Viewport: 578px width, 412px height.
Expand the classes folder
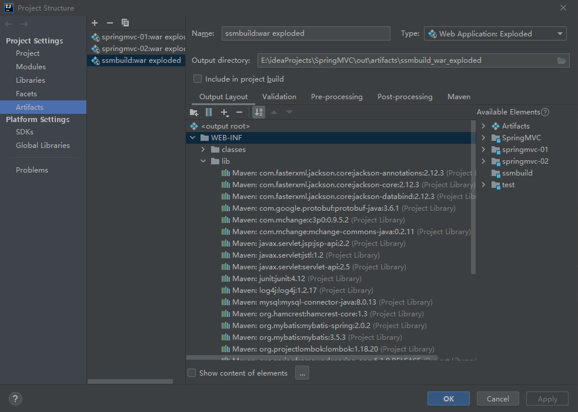203,150
